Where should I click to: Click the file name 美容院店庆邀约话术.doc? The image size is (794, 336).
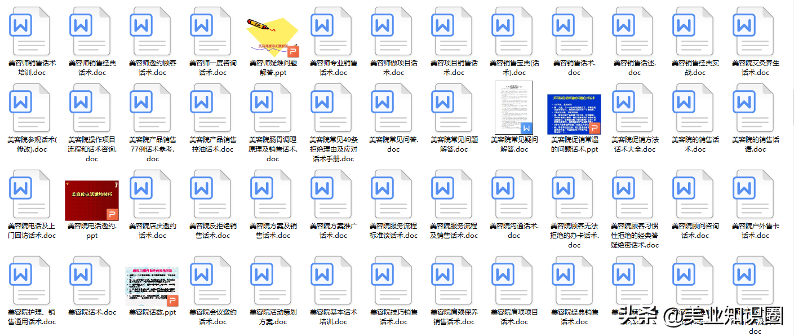152,231
